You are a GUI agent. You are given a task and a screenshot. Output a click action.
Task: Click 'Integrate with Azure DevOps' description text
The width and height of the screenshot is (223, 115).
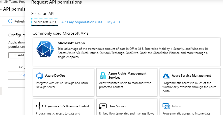62,85
